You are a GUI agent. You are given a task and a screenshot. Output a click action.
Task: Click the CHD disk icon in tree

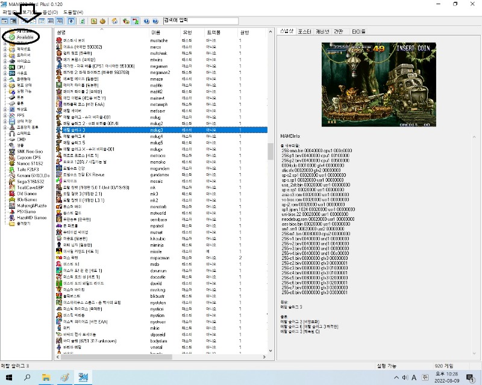click(x=12, y=140)
